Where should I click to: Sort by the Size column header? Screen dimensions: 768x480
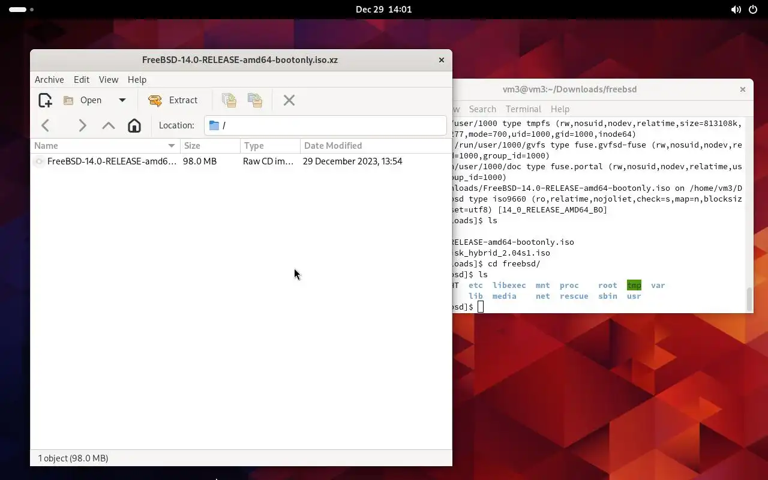click(x=210, y=146)
